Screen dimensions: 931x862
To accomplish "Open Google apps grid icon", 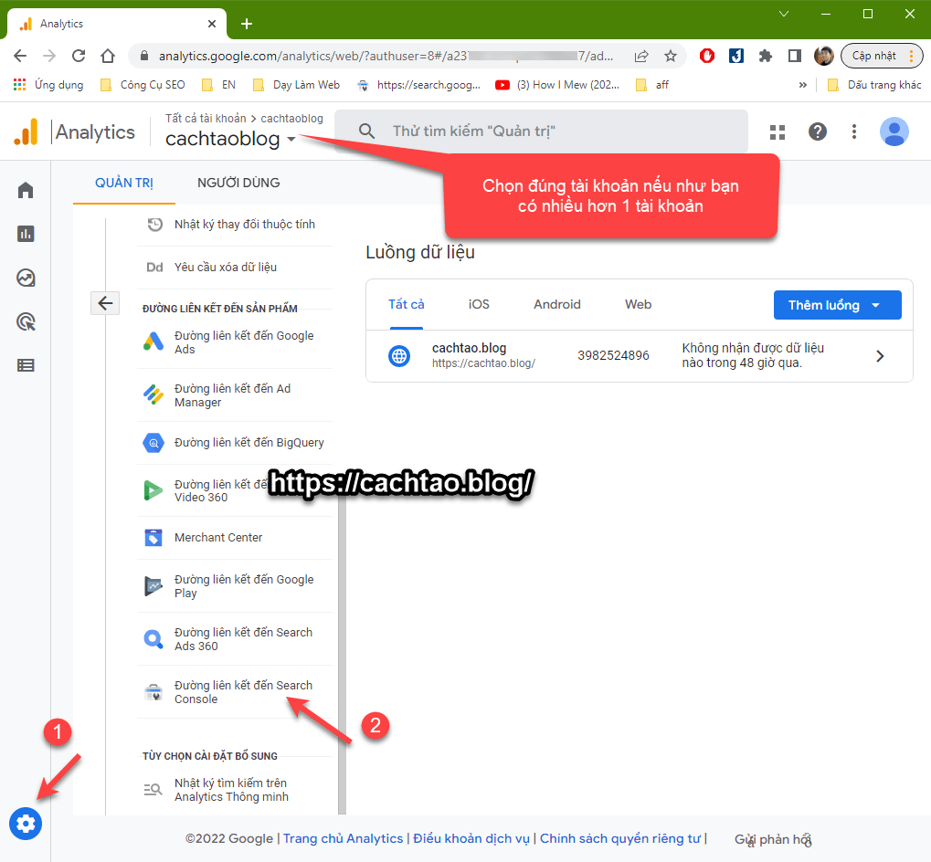I will (x=778, y=131).
